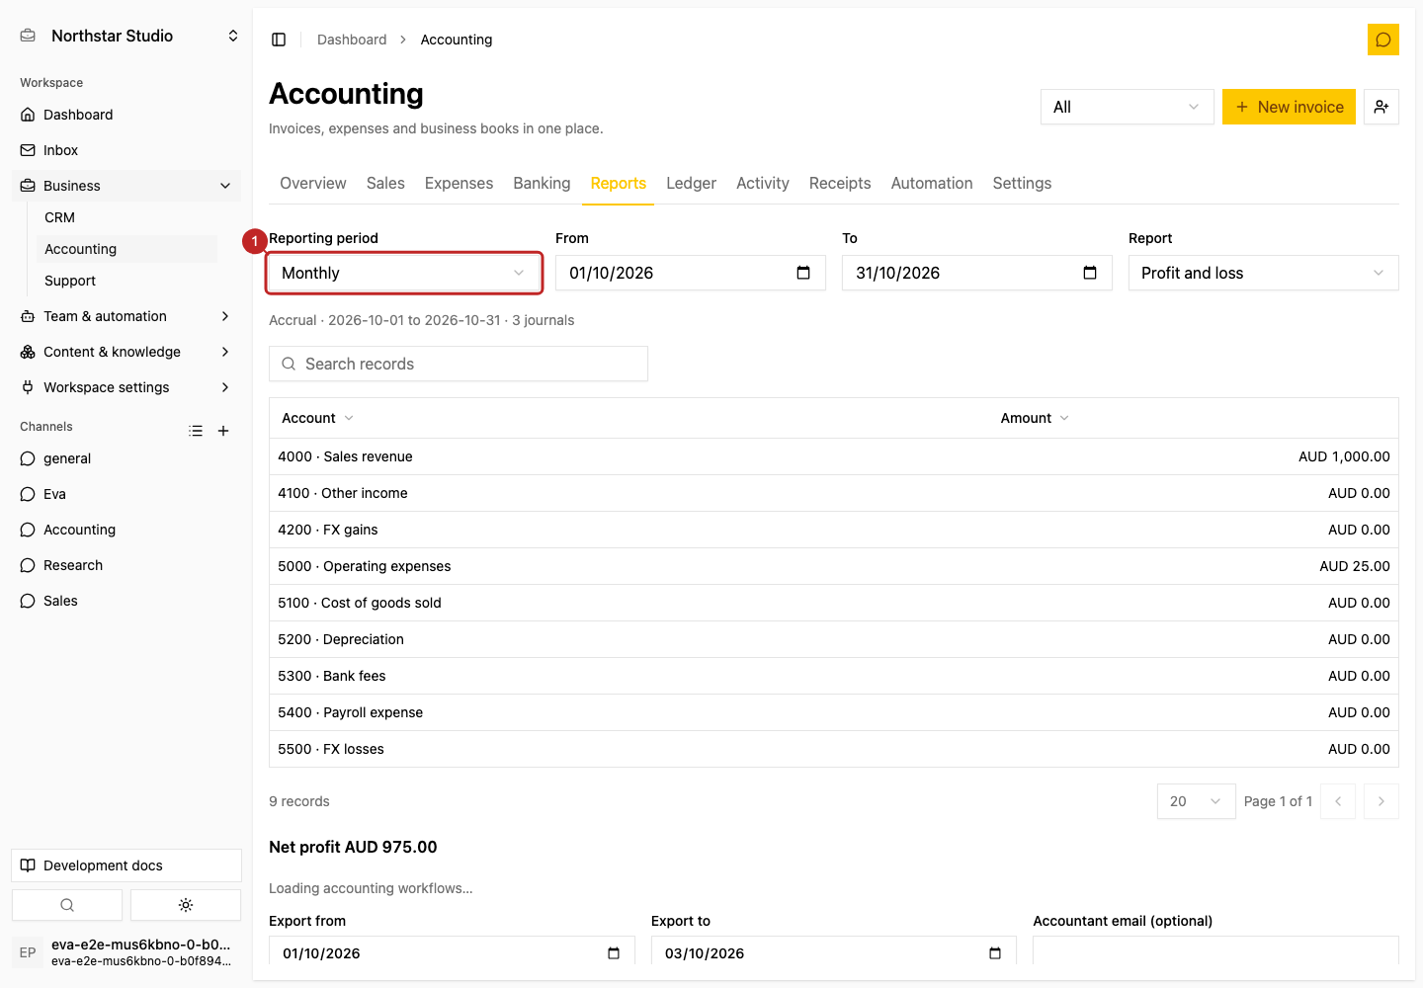Open calendar picker in Export to field
The image size is (1423, 988).
995,953
